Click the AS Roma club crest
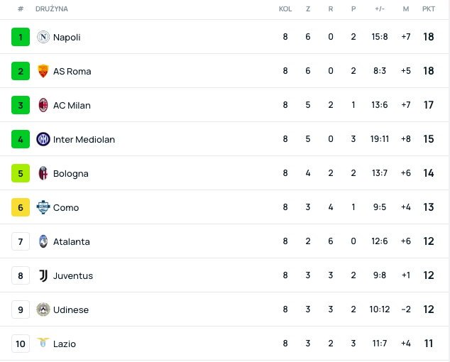 tap(43, 71)
